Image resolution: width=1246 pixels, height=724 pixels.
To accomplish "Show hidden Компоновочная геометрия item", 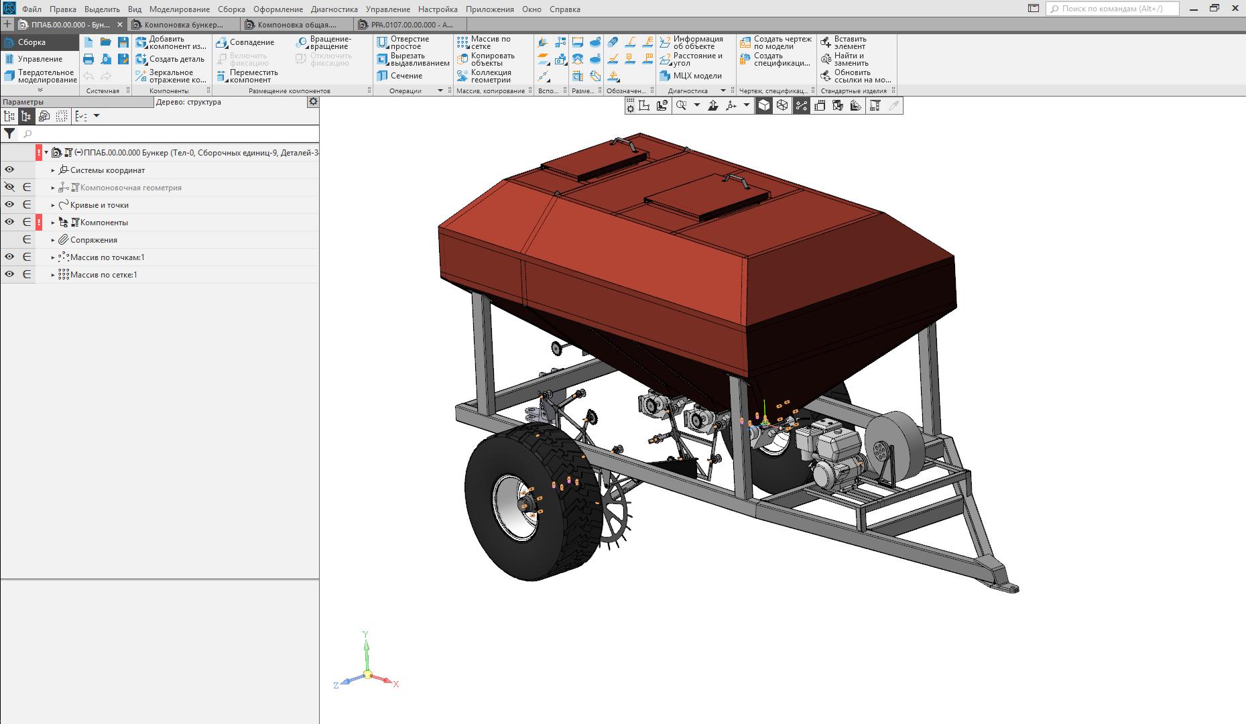I will coord(9,188).
